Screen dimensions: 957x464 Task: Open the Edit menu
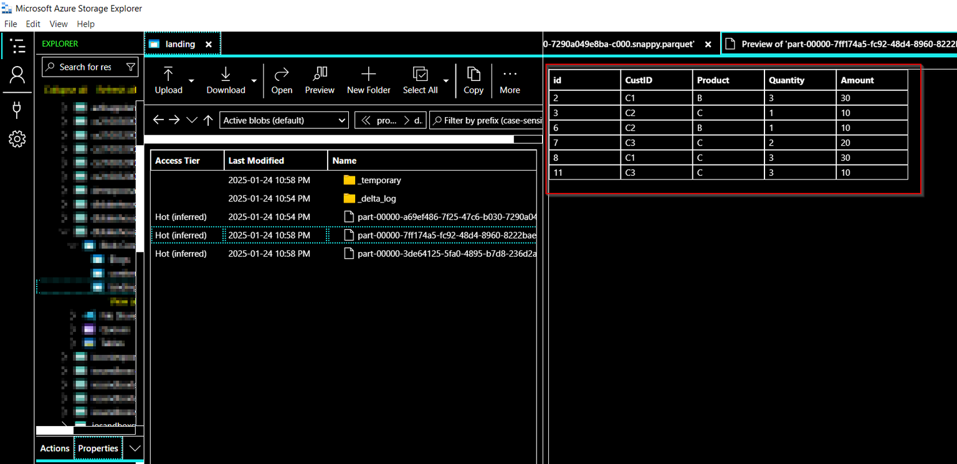pyautogui.click(x=32, y=24)
